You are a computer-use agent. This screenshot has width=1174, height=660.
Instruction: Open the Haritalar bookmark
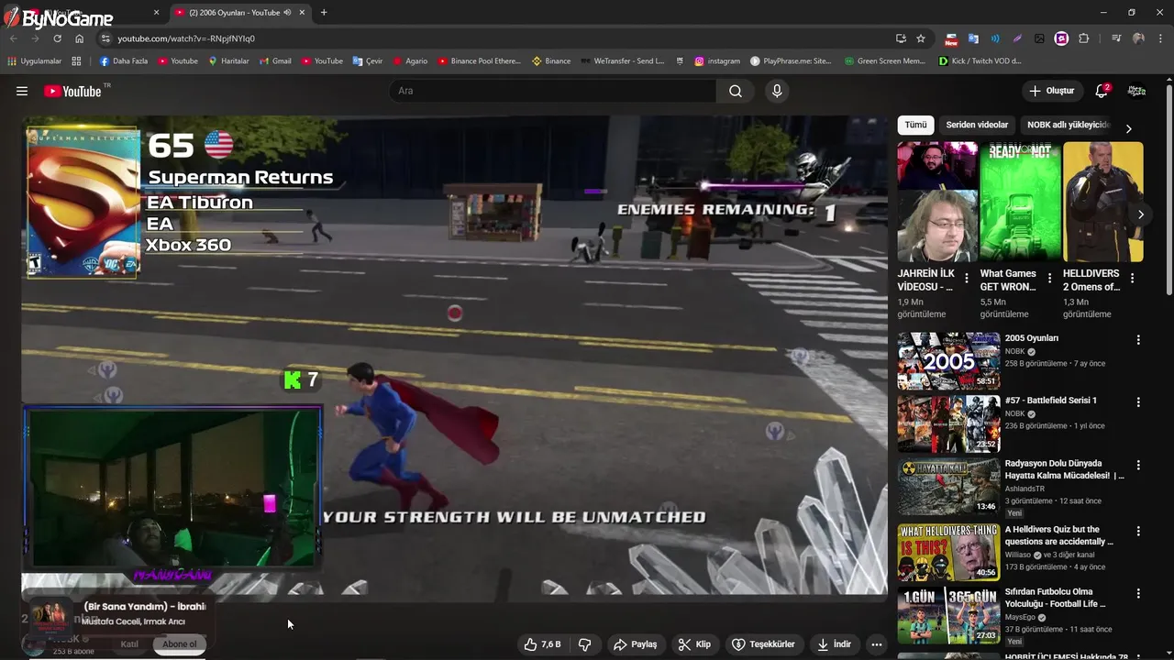click(x=228, y=61)
